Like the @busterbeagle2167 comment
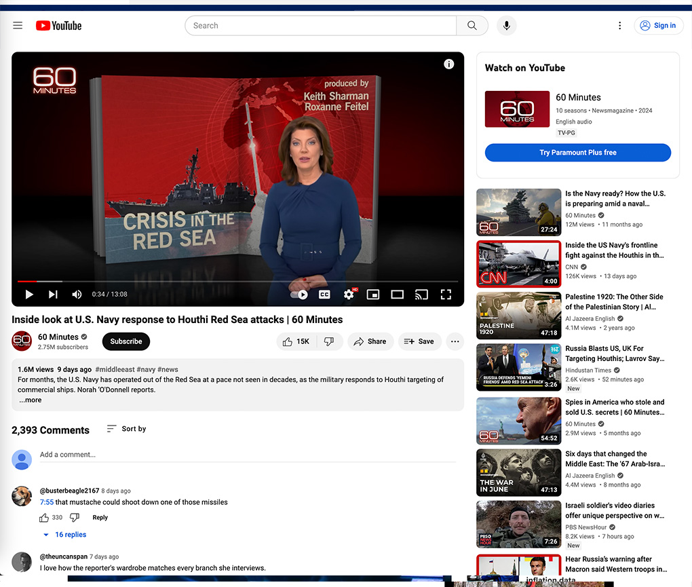The height and width of the screenshot is (587, 692). pos(44,518)
